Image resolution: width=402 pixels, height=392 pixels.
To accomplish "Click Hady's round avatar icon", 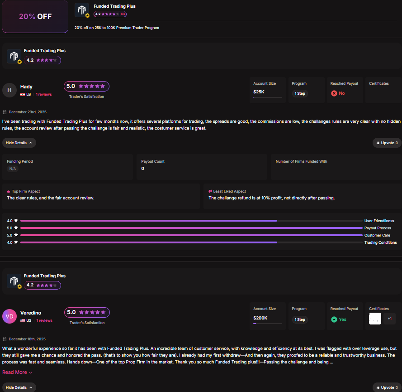I will click(9, 90).
